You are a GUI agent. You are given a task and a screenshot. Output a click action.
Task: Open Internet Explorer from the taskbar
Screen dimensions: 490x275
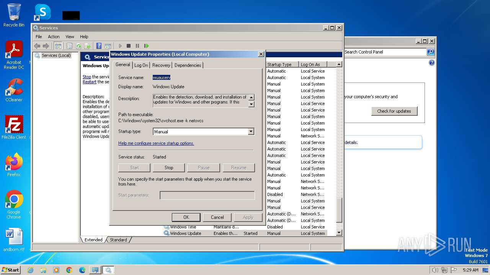pos(30,270)
